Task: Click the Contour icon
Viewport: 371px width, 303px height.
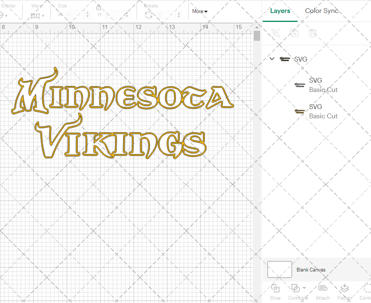Action: point(367,289)
